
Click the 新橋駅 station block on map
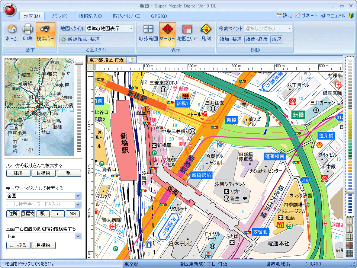pos(124,140)
